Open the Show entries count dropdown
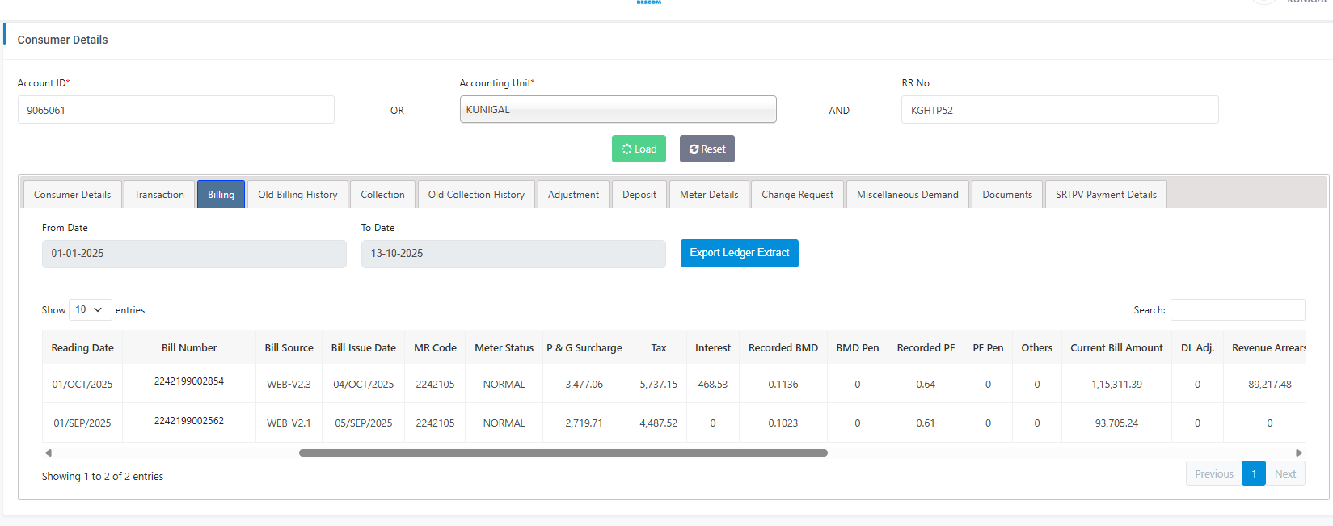This screenshot has height=526, width=1333. 90,309
